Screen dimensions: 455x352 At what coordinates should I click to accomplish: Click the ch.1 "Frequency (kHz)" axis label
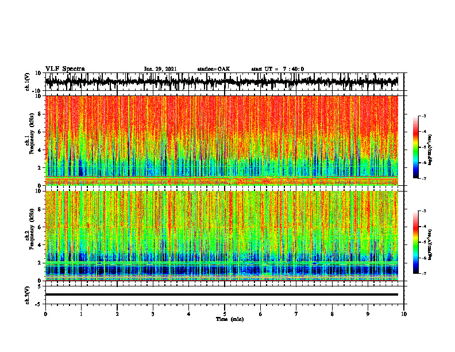coord(32,133)
